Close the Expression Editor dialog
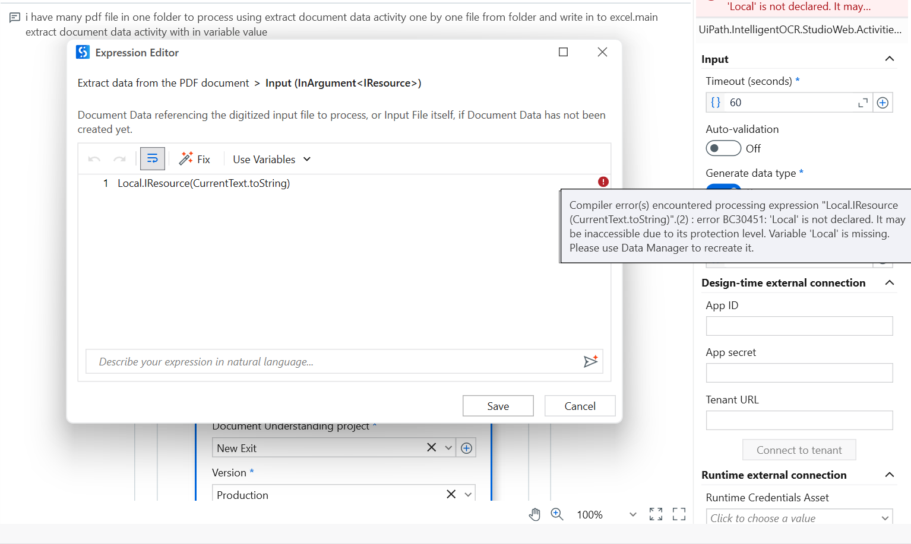Image resolution: width=911 pixels, height=544 pixels. [x=602, y=52]
